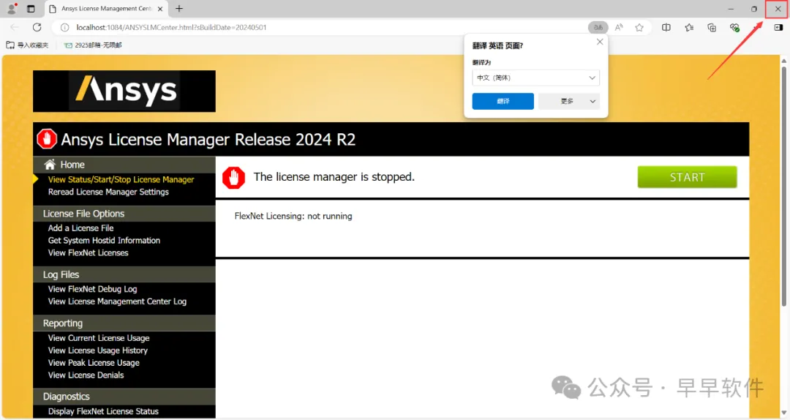Image resolution: width=790 pixels, height=420 pixels.
Task: Click the page vertical scrollbar
Action: point(783,187)
